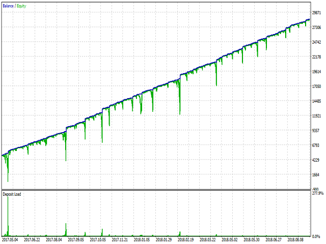Screen dimensions: 326x244
Task: Click the 14485 y-axis value
Action: tap(317, 101)
